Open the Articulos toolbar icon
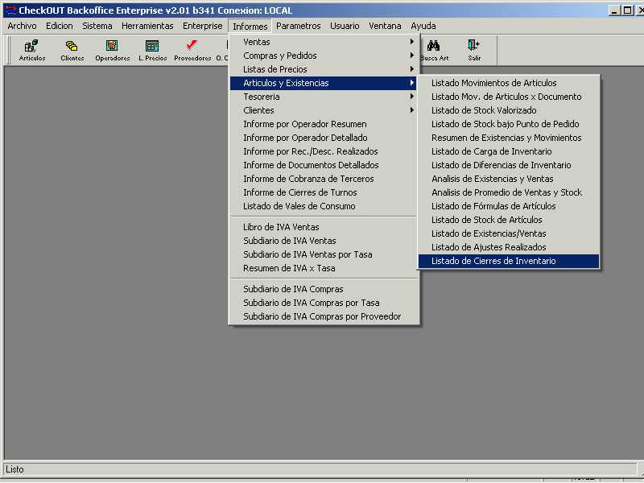The width and height of the screenshot is (644, 483). [32, 50]
